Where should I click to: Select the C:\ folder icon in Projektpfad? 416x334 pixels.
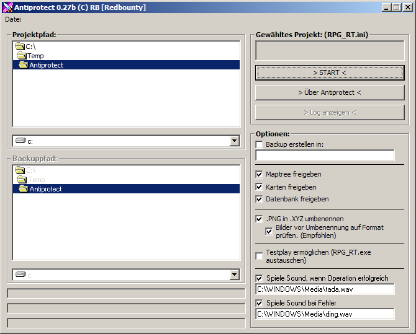pyautogui.click(x=20, y=46)
